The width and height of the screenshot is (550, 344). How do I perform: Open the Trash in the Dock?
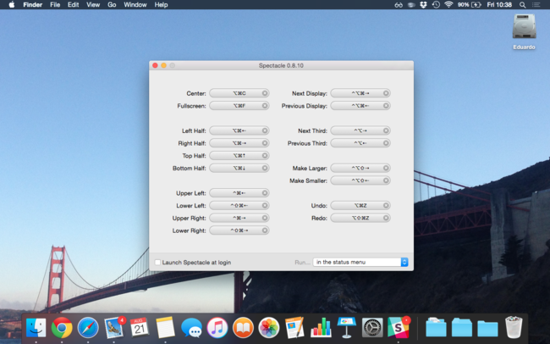[514, 328]
